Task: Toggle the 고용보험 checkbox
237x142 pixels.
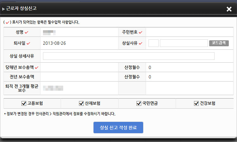Action: coord(24,103)
